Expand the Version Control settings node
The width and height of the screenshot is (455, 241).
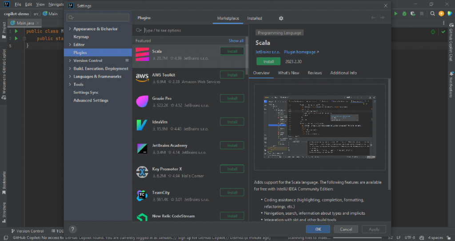click(70, 60)
